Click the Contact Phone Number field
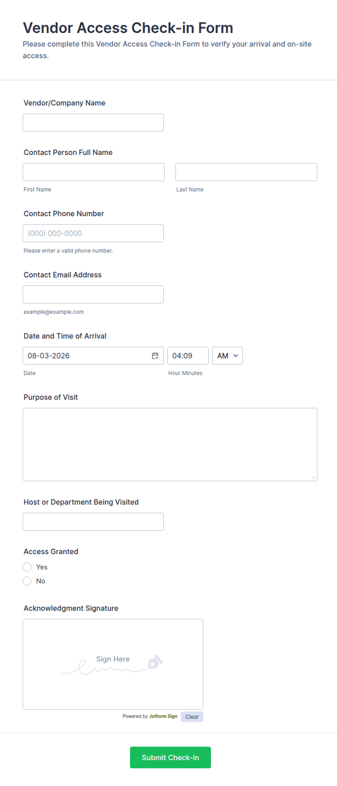Image resolution: width=337 pixels, height=786 pixels. pyautogui.click(x=93, y=233)
